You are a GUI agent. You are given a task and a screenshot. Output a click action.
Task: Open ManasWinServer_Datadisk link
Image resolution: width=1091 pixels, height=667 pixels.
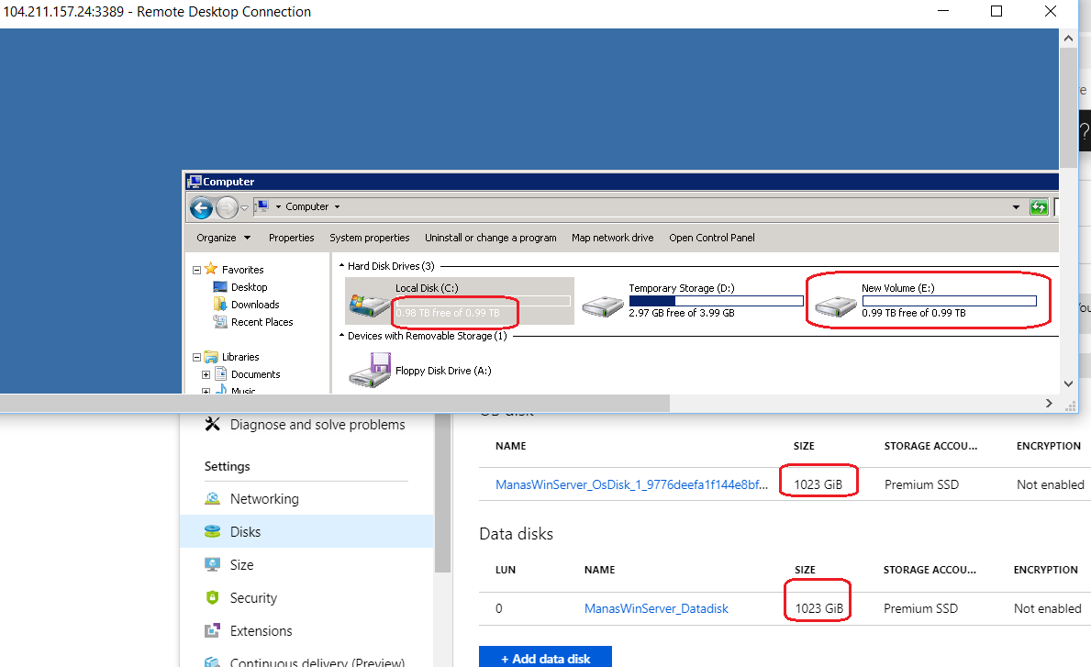[x=656, y=608]
